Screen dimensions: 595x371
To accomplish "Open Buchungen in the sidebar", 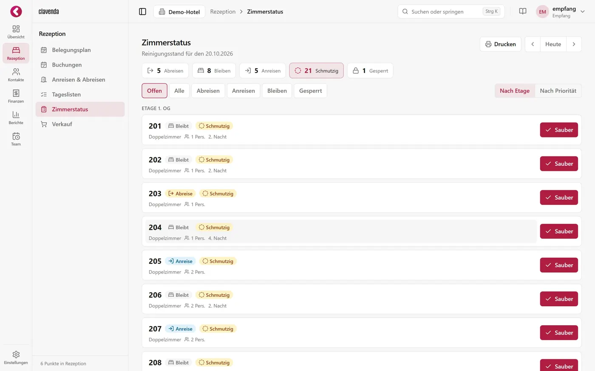I will 80,65.
